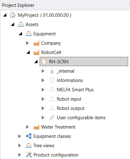
Task: Collapse the RobotCell node
Action: click(28, 52)
